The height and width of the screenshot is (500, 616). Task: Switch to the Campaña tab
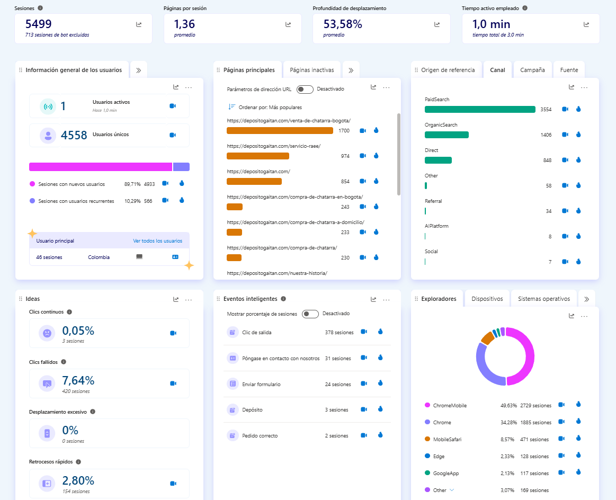(x=532, y=70)
